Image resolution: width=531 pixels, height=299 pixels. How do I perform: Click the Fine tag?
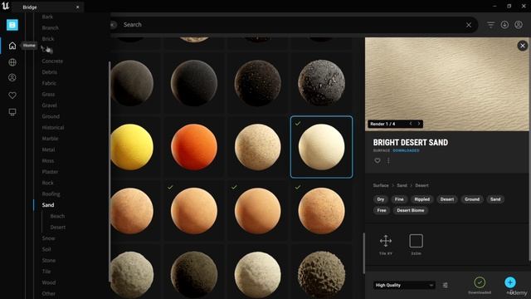click(x=399, y=199)
